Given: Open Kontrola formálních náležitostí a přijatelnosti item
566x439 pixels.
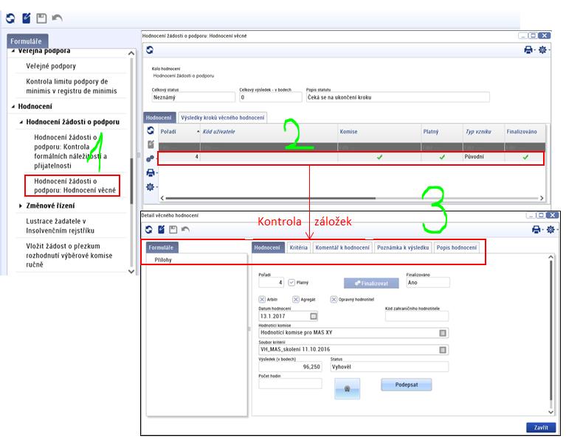Looking at the screenshot, I should coord(70,152).
